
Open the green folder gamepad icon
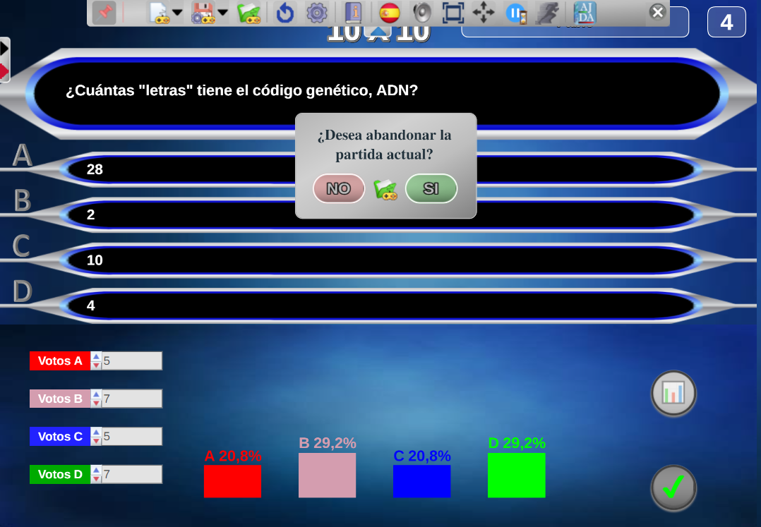pyautogui.click(x=248, y=13)
